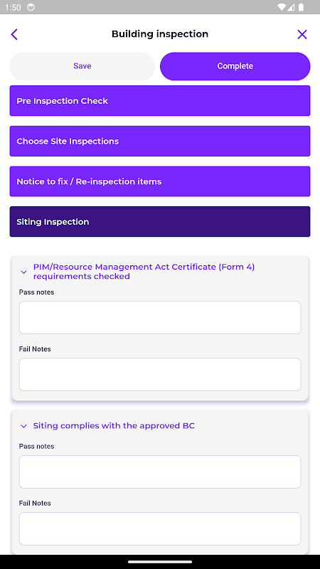Image resolution: width=320 pixels, height=569 pixels.
Task: Focus the Pass notes field under PIM requirements
Action: click(x=160, y=317)
